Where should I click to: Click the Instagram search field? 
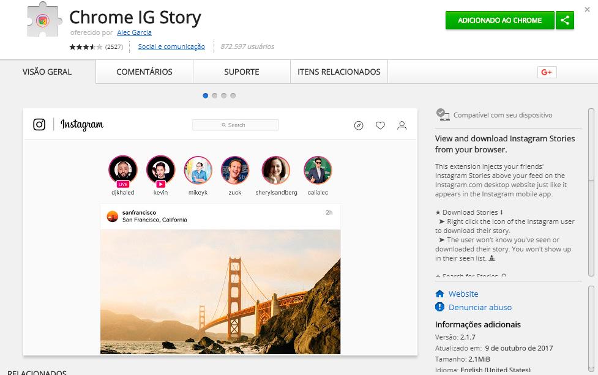(x=235, y=125)
